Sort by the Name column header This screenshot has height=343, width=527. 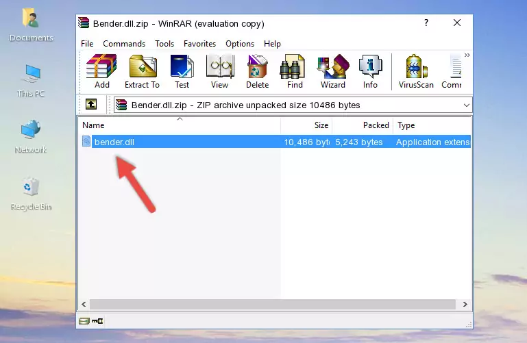[180, 125]
